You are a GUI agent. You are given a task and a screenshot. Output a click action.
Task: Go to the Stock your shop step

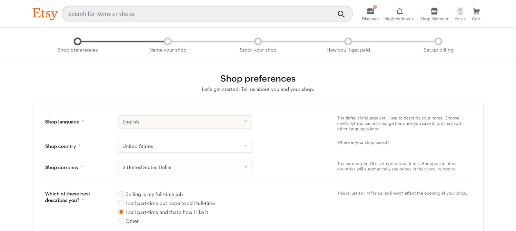(x=258, y=50)
